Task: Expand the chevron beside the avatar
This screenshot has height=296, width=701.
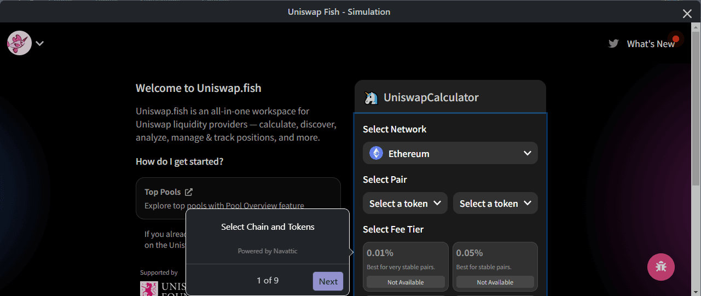Action: point(40,43)
